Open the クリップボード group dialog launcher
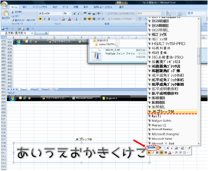This screenshot has height=171, width=208. tap(35, 24)
